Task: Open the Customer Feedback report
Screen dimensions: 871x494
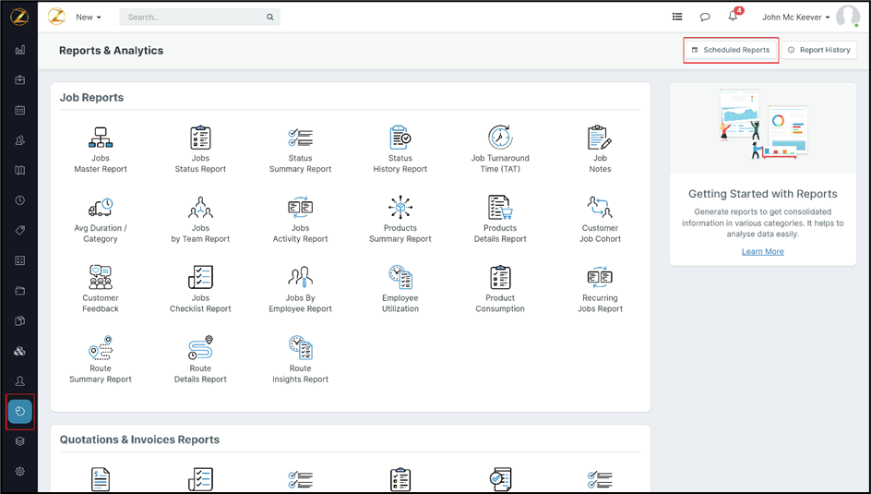Action: (x=101, y=290)
